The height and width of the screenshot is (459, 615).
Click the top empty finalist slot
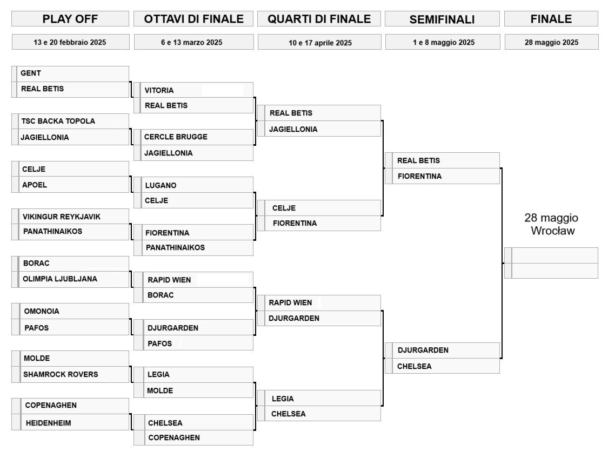coord(554,255)
